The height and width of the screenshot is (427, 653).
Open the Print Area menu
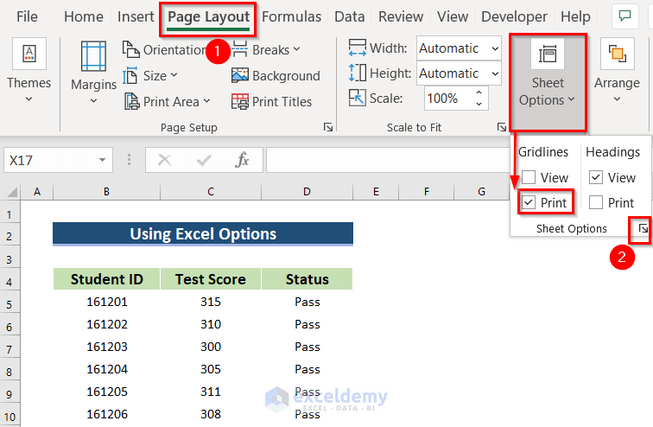[x=166, y=101]
